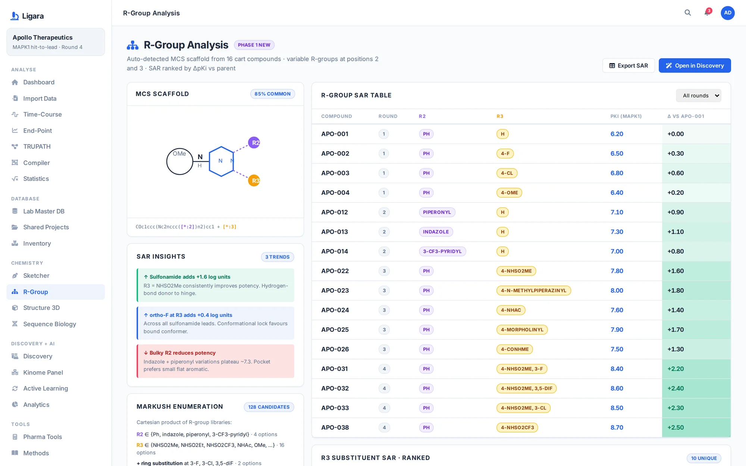Click the R3 column header
746x466 pixels.
(x=500, y=116)
